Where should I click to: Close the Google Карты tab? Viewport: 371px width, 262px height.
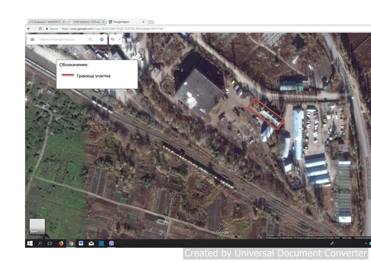[x=143, y=22]
